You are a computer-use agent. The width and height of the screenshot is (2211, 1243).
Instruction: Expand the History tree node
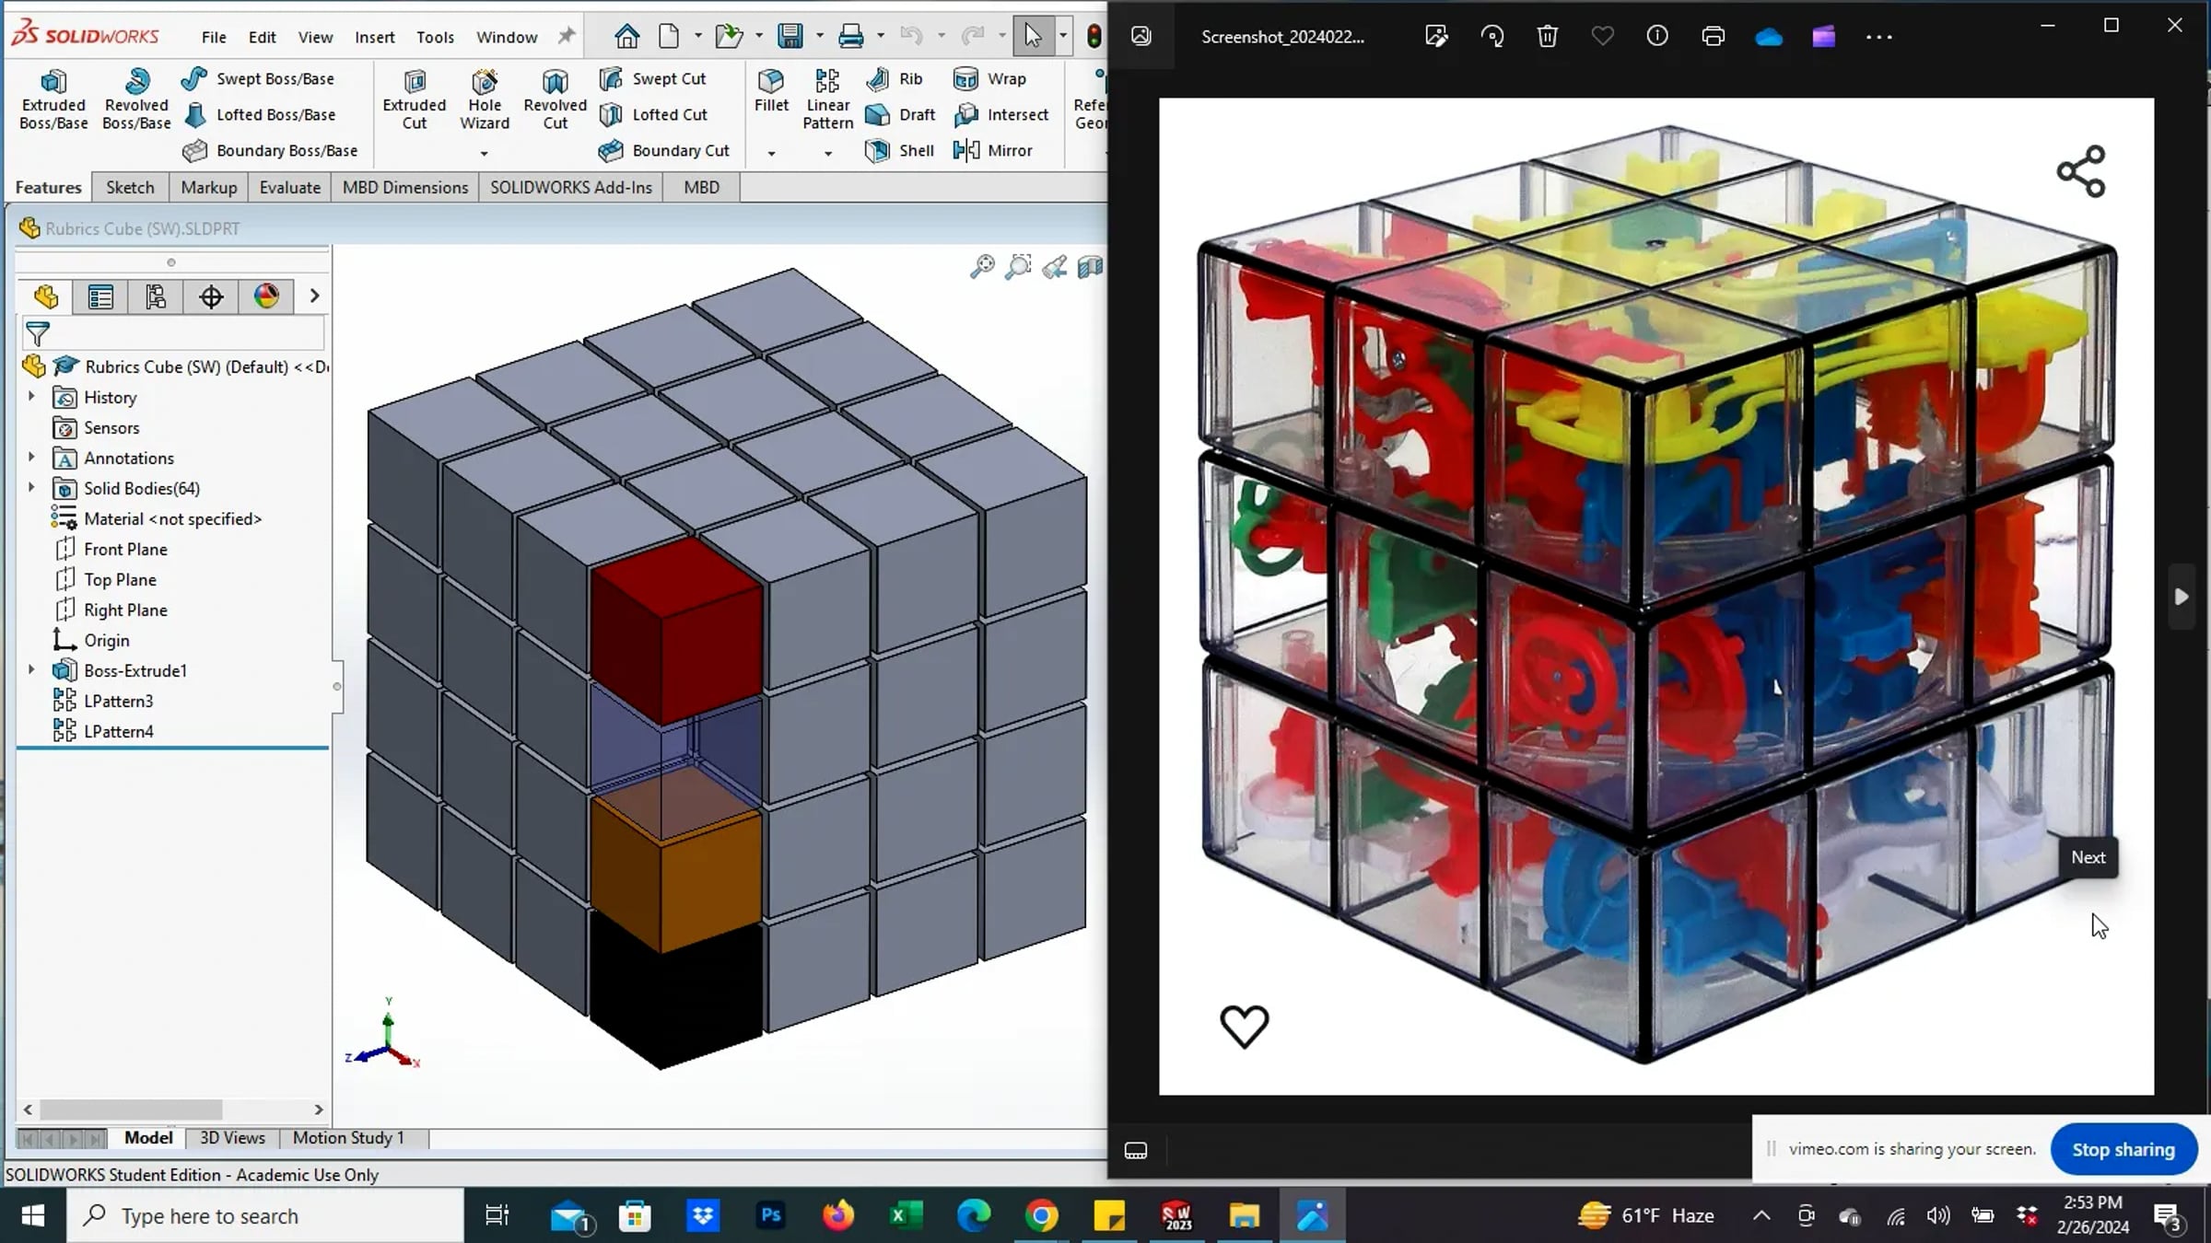31,397
